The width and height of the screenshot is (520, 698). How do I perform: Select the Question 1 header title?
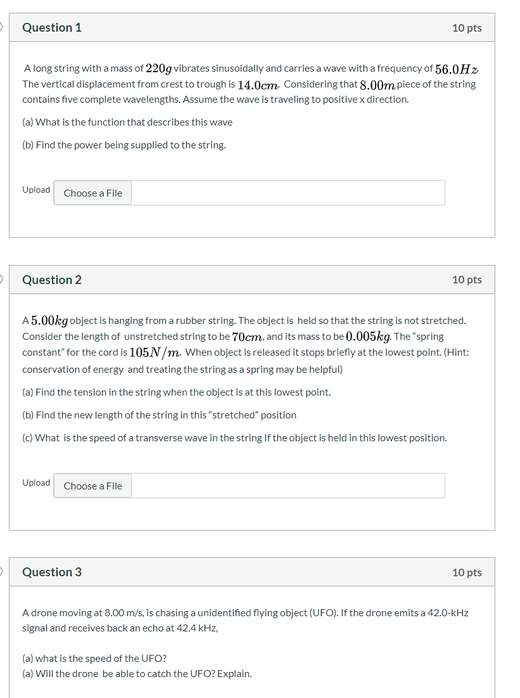click(52, 28)
